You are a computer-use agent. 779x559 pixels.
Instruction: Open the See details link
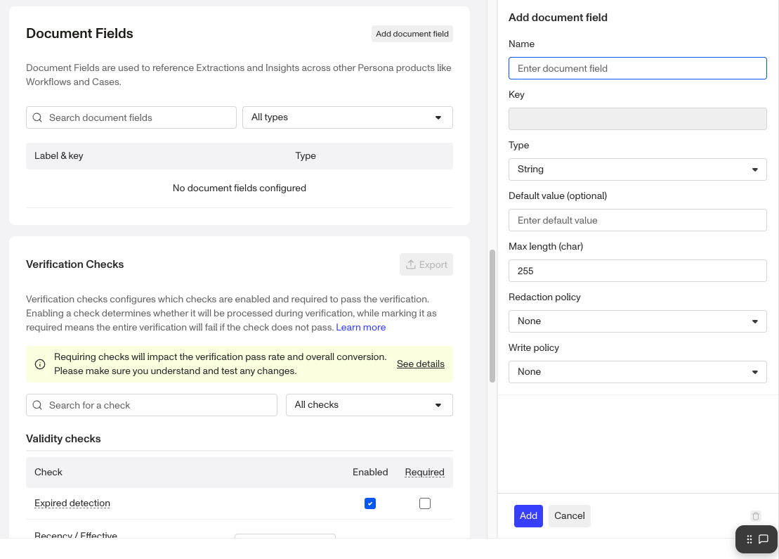420,364
